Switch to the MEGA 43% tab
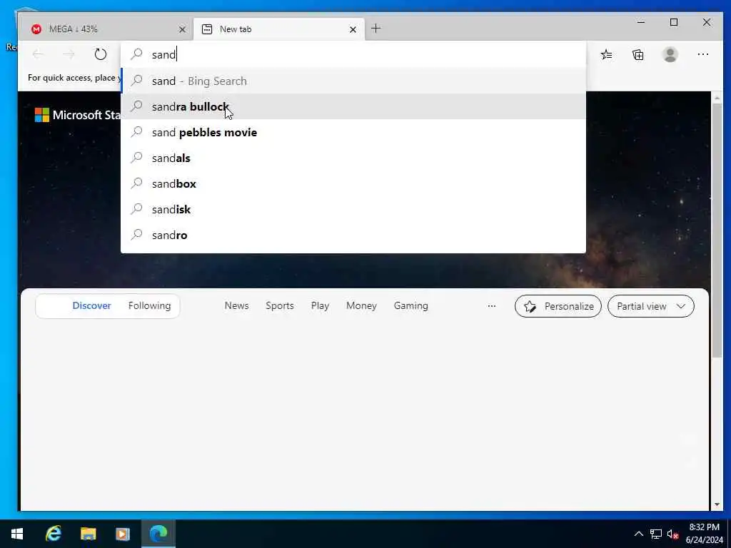731x548 pixels. pyautogui.click(x=106, y=29)
